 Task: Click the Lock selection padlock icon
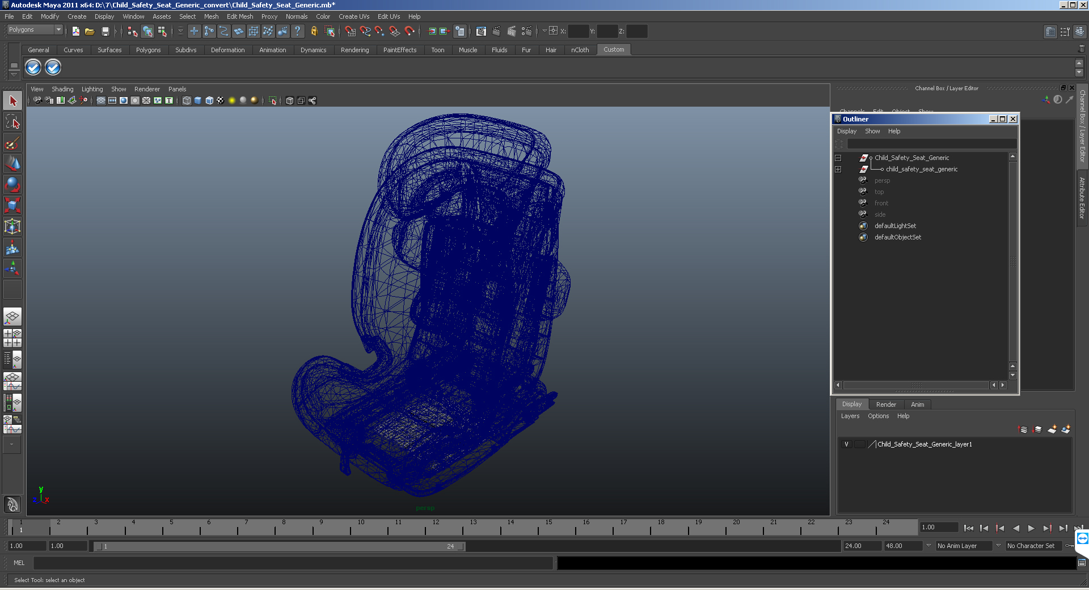point(314,31)
